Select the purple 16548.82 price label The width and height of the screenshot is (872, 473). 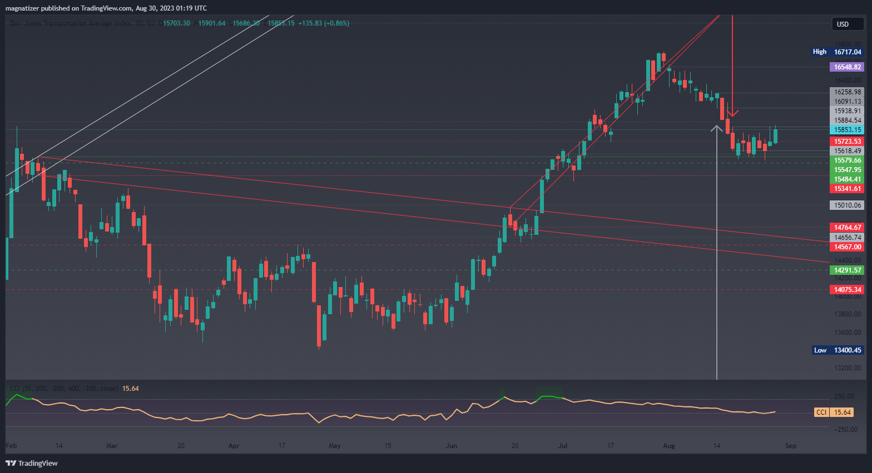point(847,67)
